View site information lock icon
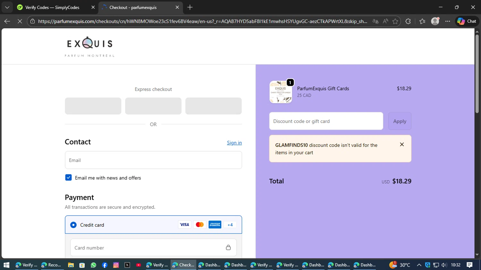 (x=32, y=21)
